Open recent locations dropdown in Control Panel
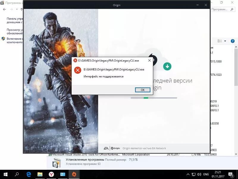This screenshot has width=238, height=179. [17, 9]
